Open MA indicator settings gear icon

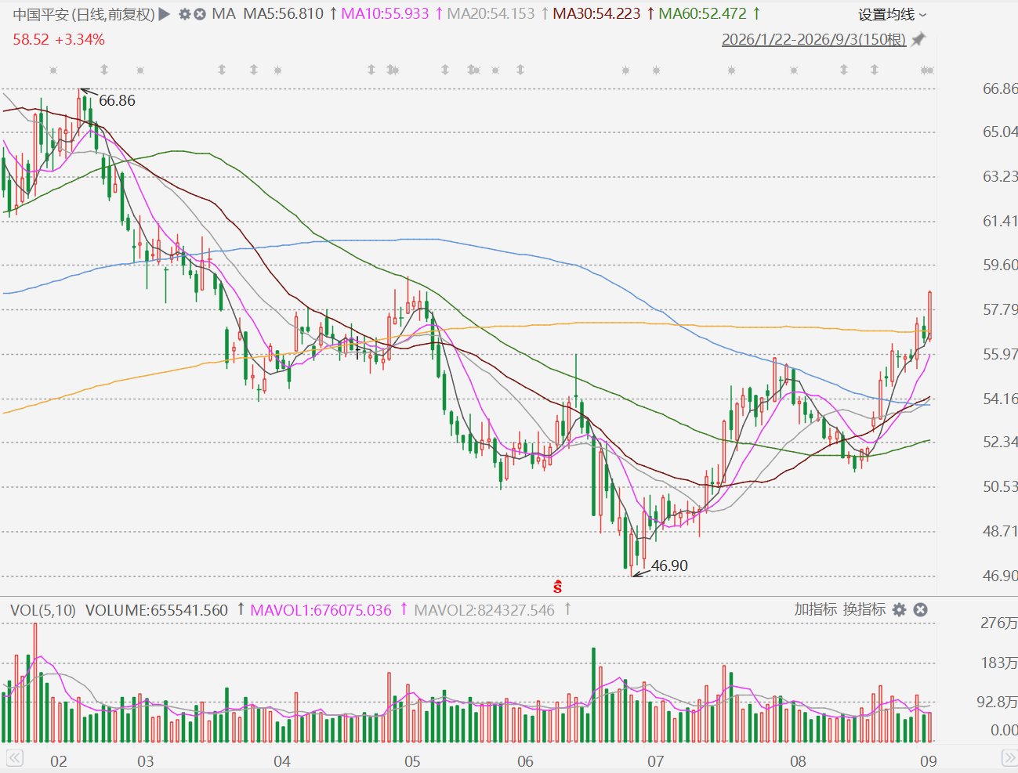[x=185, y=14]
